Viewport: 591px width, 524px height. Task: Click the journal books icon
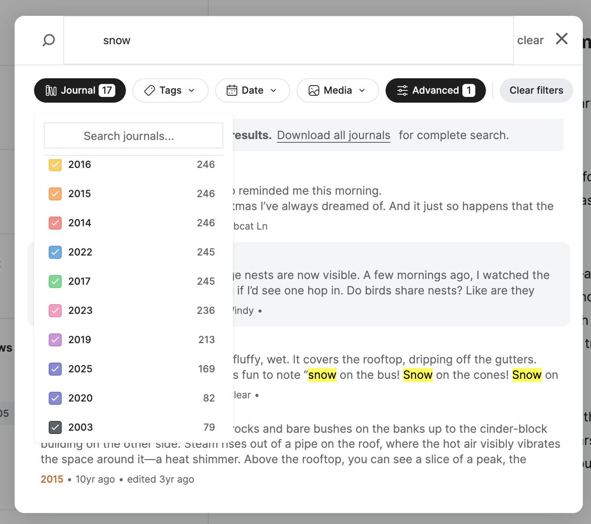51,91
